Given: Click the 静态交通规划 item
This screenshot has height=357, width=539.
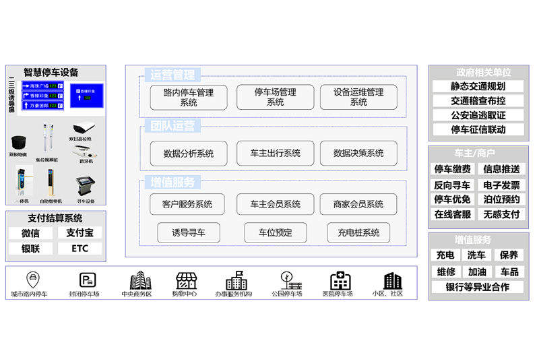Looking at the screenshot, I should click(x=478, y=86).
